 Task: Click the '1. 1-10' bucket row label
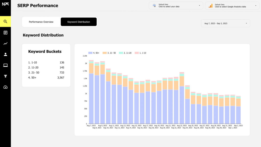(32, 63)
